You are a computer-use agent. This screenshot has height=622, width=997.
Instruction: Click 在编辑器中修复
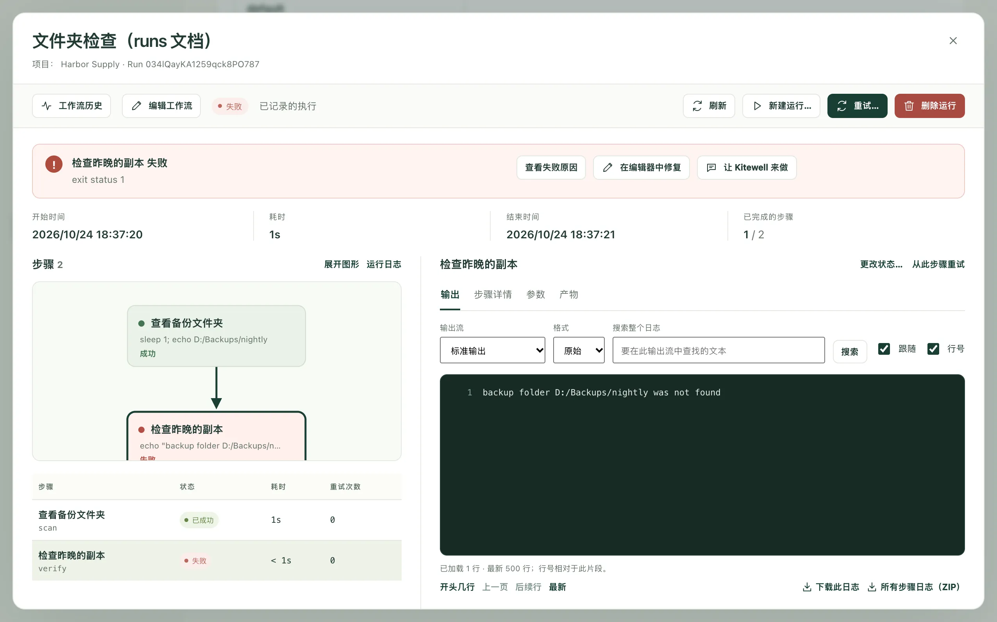click(641, 168)
